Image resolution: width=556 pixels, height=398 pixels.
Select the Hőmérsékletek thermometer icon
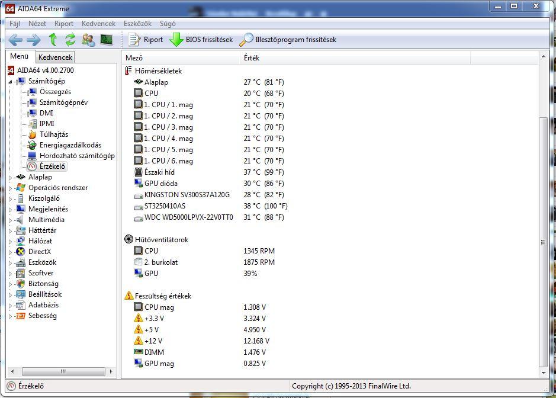coord(128,71)
